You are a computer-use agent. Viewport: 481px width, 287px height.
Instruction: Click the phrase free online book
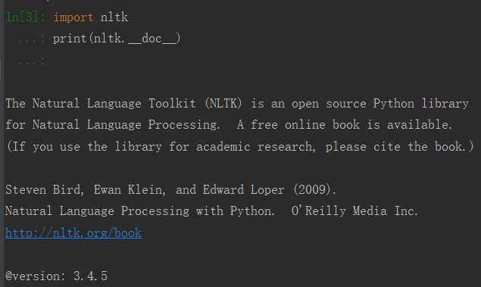(x=305, y=125)
